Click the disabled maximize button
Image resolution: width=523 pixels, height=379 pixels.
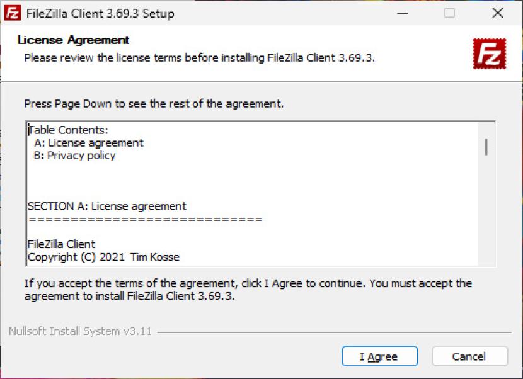click(x=449, y=13)
